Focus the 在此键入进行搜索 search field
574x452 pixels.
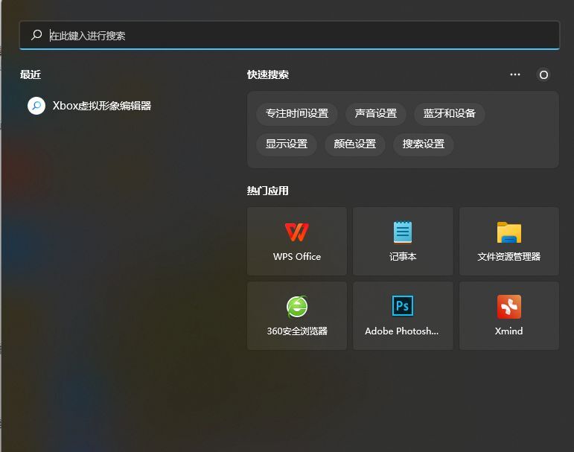coord(289,35)
